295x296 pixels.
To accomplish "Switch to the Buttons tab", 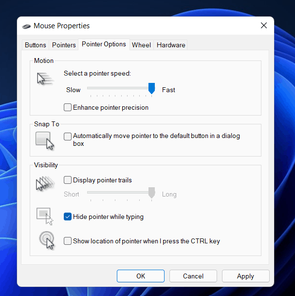I will 36,45.
